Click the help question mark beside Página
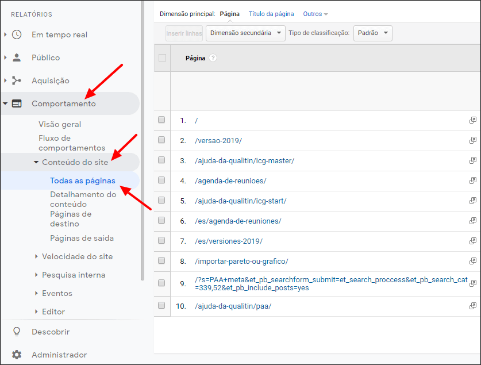 213,57
